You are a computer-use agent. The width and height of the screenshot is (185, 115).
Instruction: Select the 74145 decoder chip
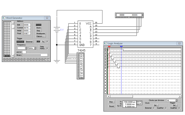[x=85, y=34]
